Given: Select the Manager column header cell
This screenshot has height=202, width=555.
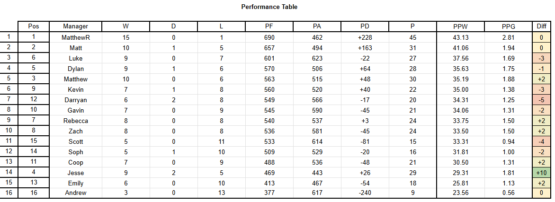Looking at the screenshot, I should point(75,26).
